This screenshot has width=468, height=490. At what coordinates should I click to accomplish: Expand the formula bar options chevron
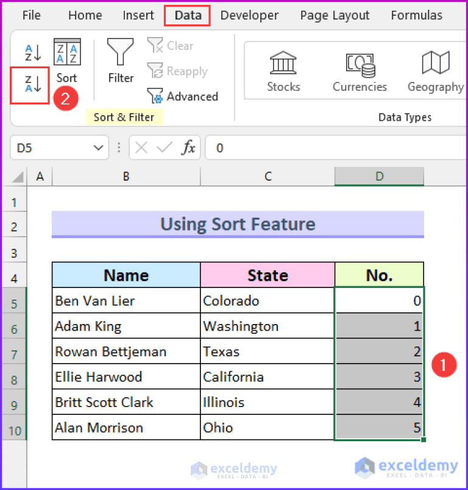coord(118,148)
